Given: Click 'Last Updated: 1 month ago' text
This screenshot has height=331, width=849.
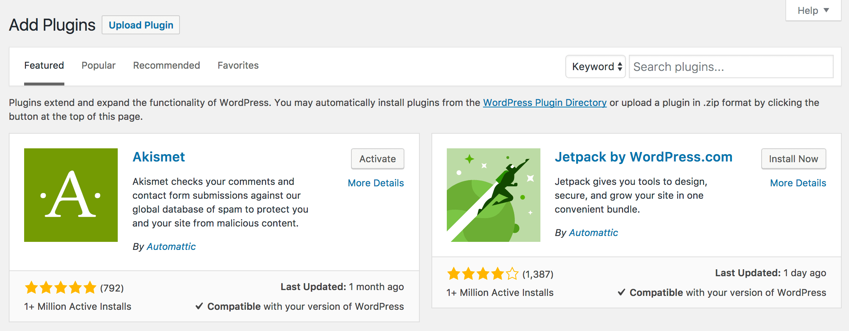Looking at the screenshot, I should coord(342,287).
